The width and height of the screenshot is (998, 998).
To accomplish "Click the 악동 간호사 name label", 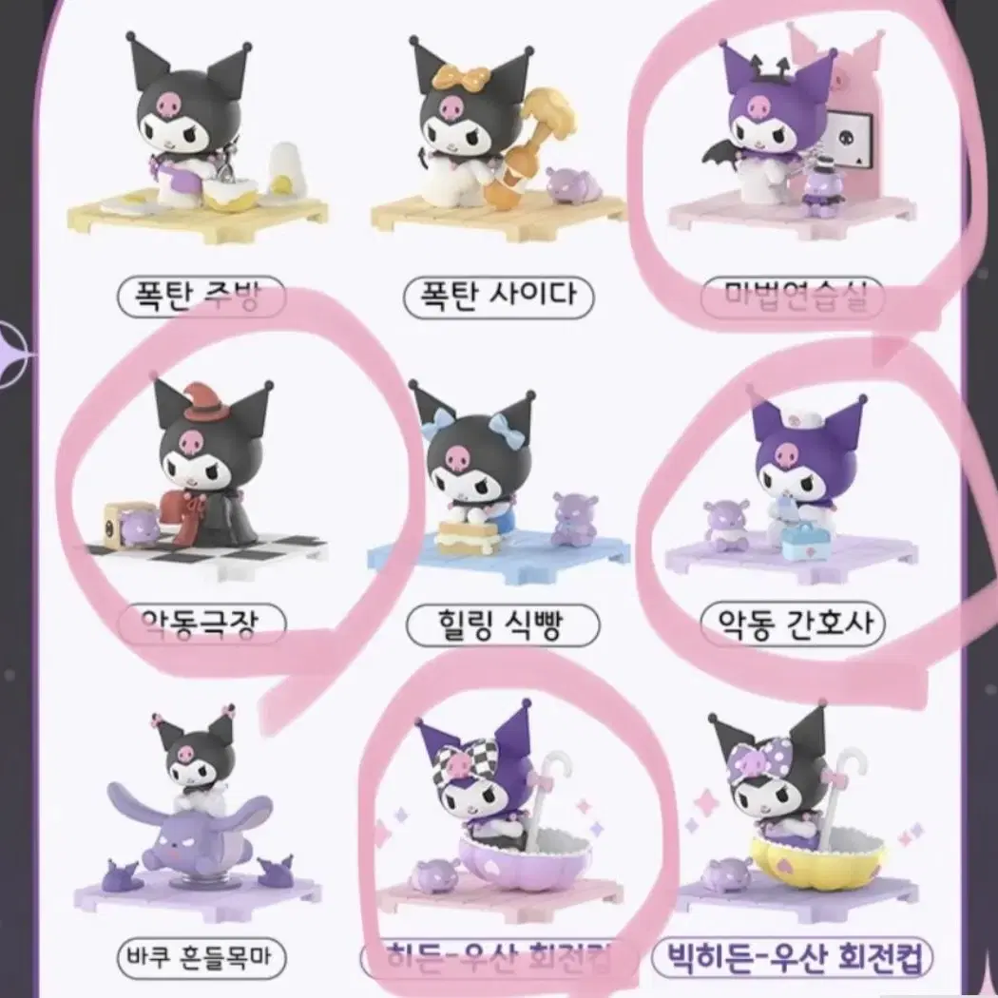I will click(x=793, y=624).
